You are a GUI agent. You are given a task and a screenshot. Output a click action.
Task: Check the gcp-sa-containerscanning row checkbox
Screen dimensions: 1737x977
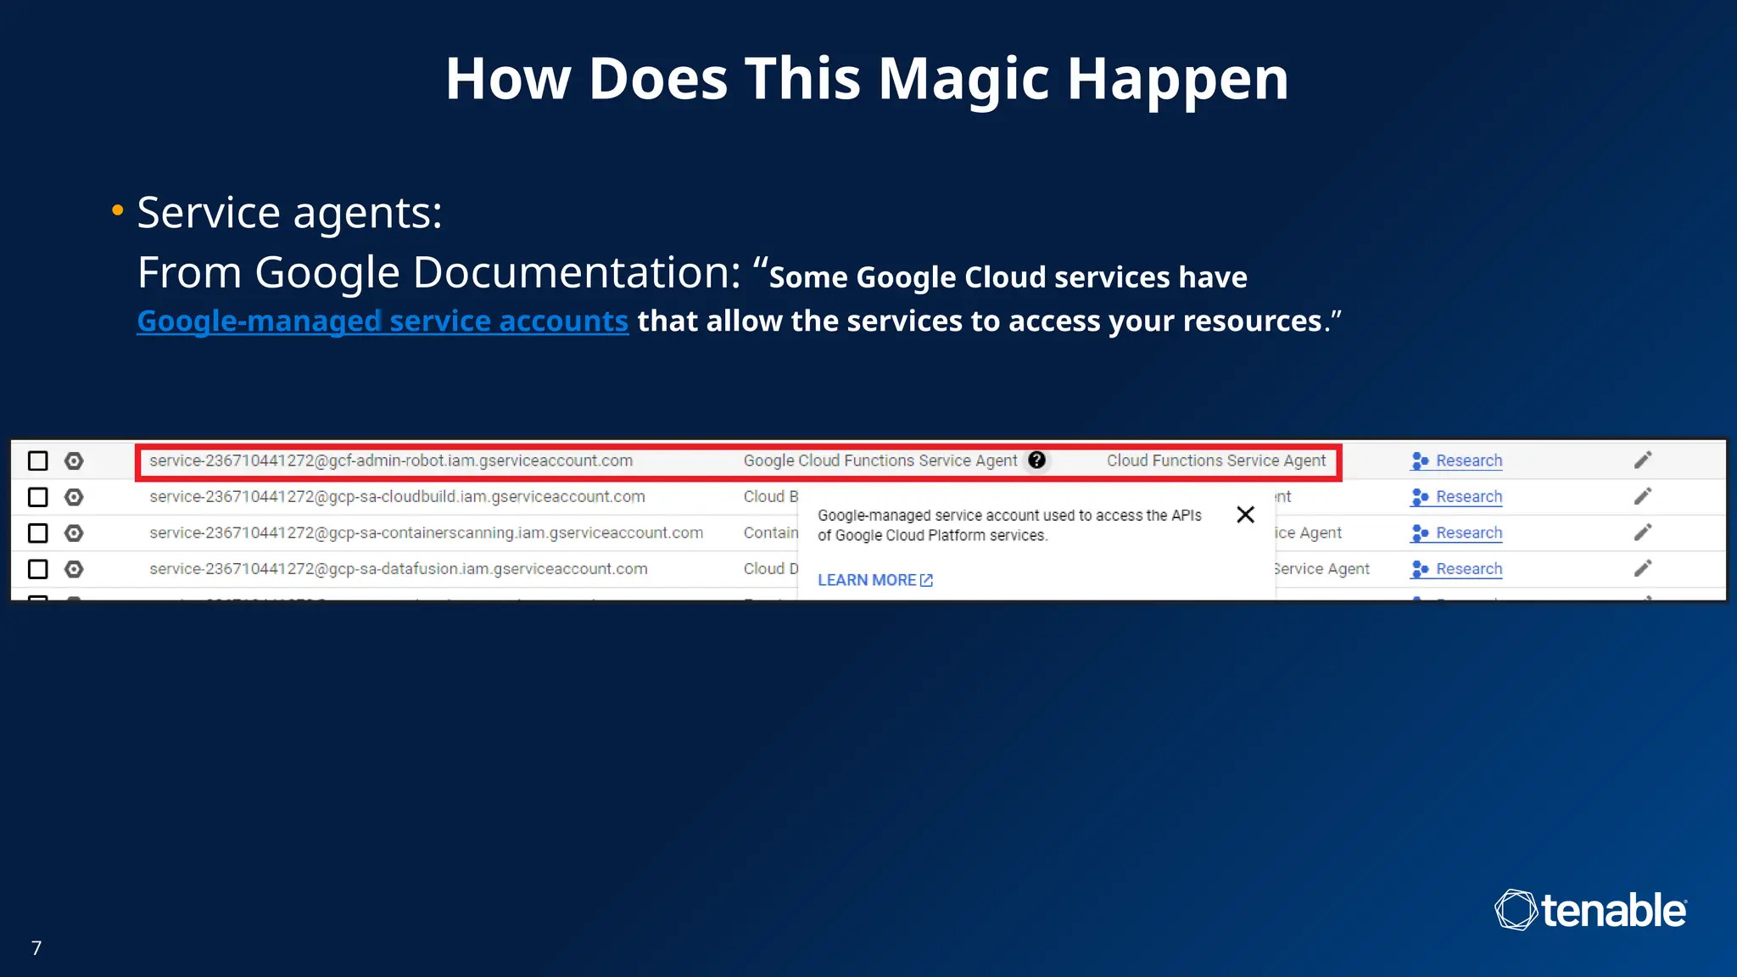tap(37, 533)
